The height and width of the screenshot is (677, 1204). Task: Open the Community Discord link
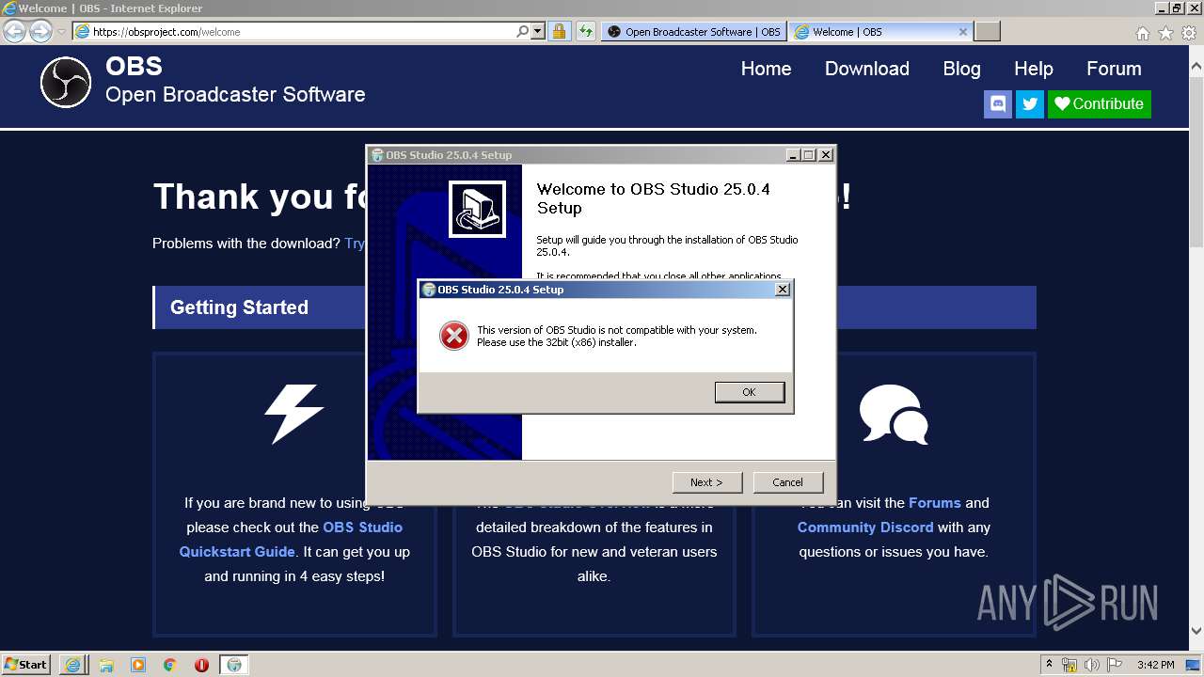pyautogui.click(x=865, y=527)
